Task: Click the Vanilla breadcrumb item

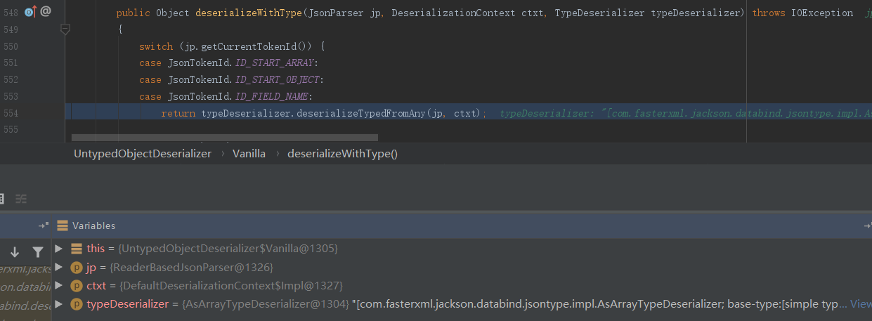Action: pyautogui.click(x=249, y=153)
